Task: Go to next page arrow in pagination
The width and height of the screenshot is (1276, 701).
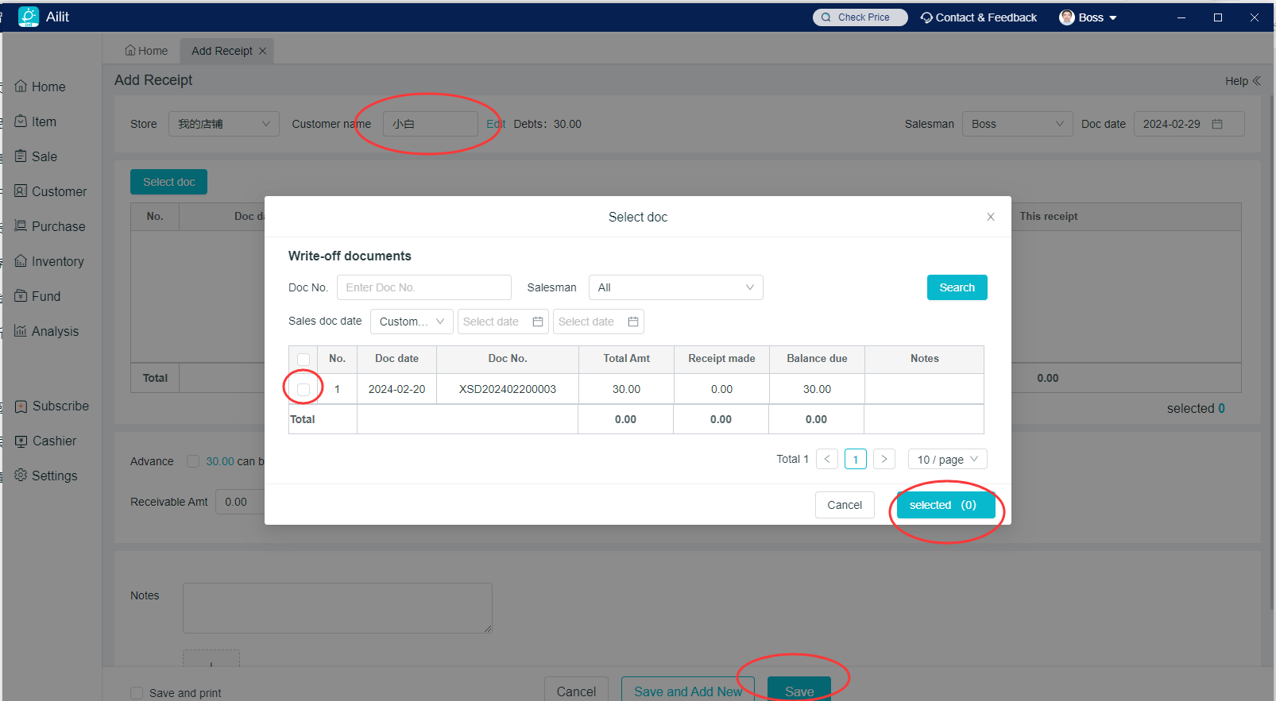Action: point(884,459)
